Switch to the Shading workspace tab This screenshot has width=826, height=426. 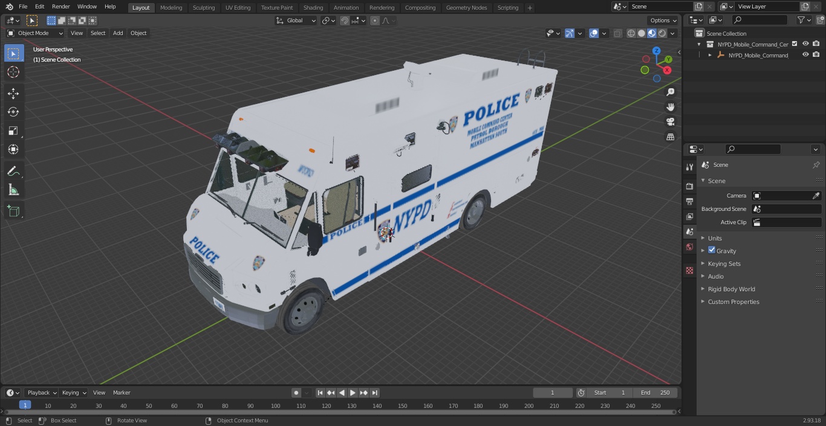(x=313, y=8)
